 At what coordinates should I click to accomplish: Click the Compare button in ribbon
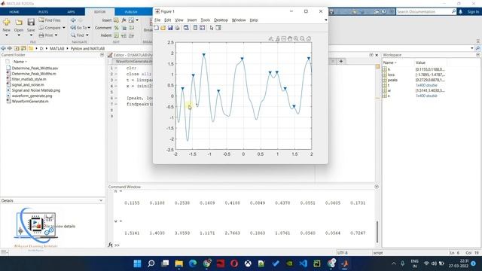pyautogui.click(x=50, y=28)
